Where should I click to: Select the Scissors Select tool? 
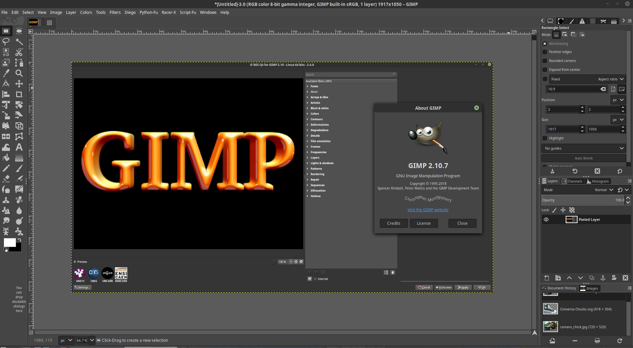[x=19, y=52]
